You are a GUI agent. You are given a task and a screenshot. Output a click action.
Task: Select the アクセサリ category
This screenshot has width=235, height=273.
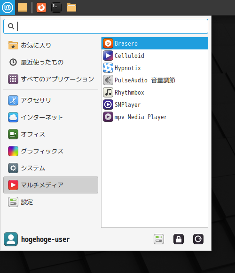51,100
